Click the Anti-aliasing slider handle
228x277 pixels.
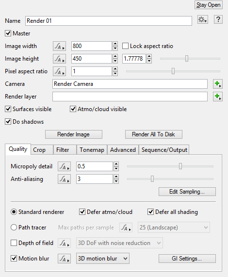pos(152,179)
